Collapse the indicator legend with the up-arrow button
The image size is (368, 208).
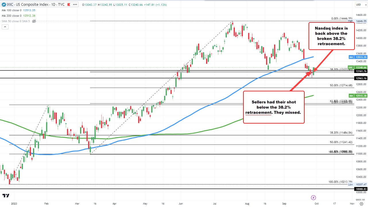coord(5,27)
